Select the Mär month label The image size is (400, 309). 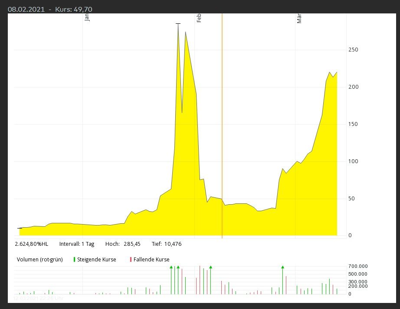(x=299, y=18)
